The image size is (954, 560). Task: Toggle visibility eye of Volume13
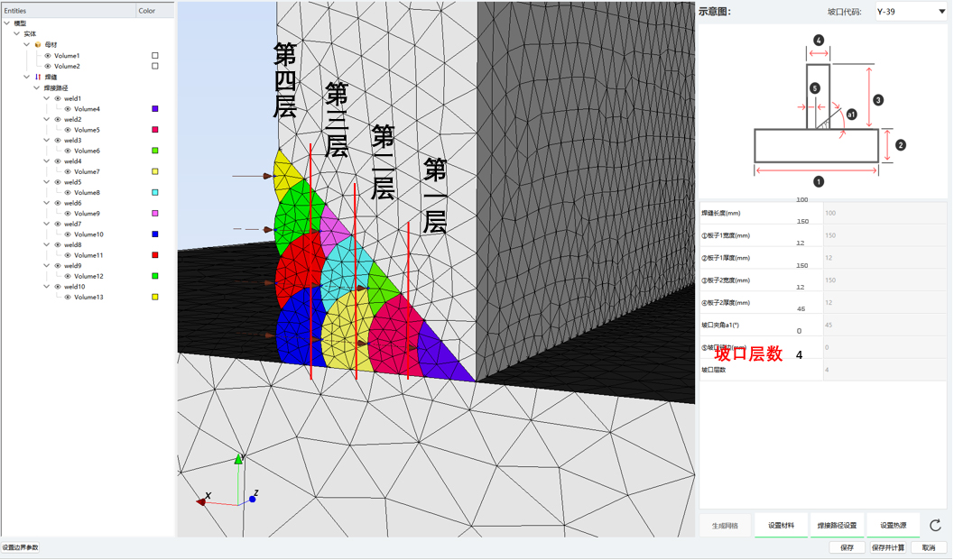click(68, 297)
